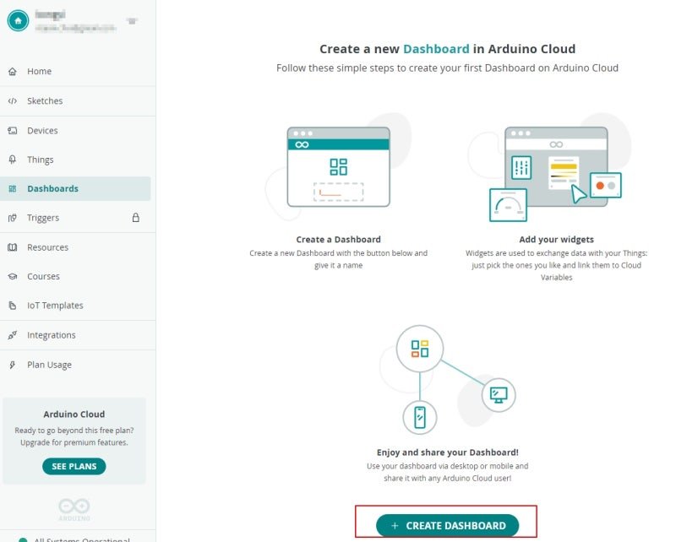Click the Triggers lock icon
676x542 pixels.
pyautogui.click(x=136, y=218)
